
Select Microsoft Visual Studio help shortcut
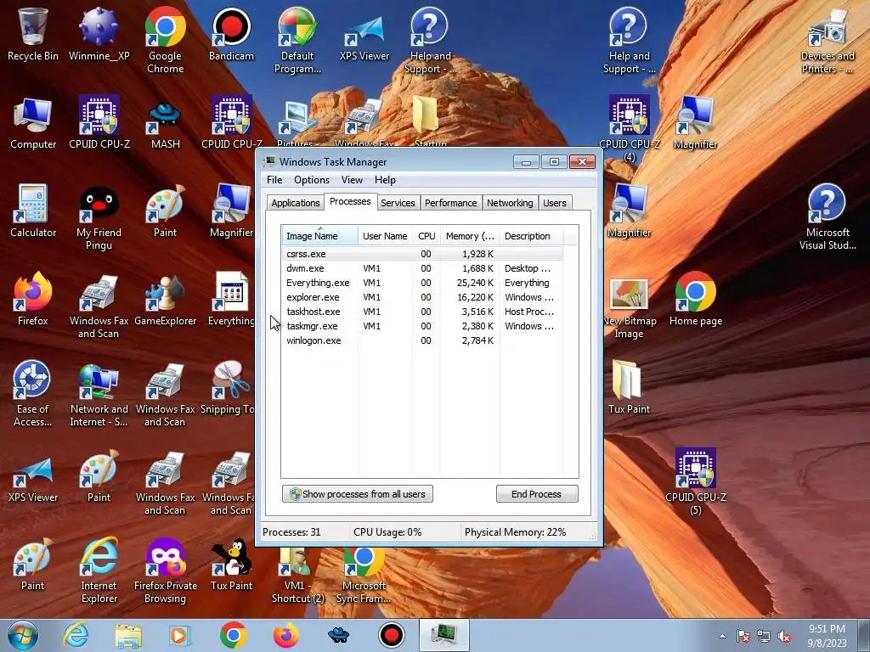coord(828,217)
